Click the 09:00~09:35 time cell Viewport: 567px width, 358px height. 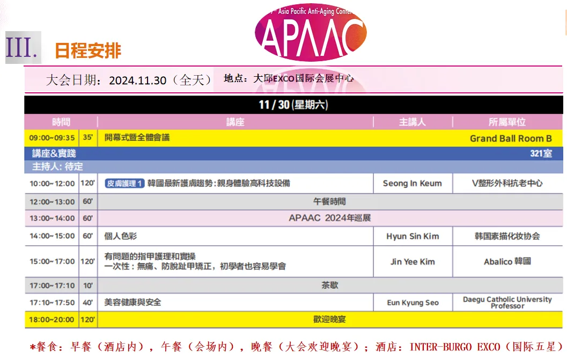[51, 138]
